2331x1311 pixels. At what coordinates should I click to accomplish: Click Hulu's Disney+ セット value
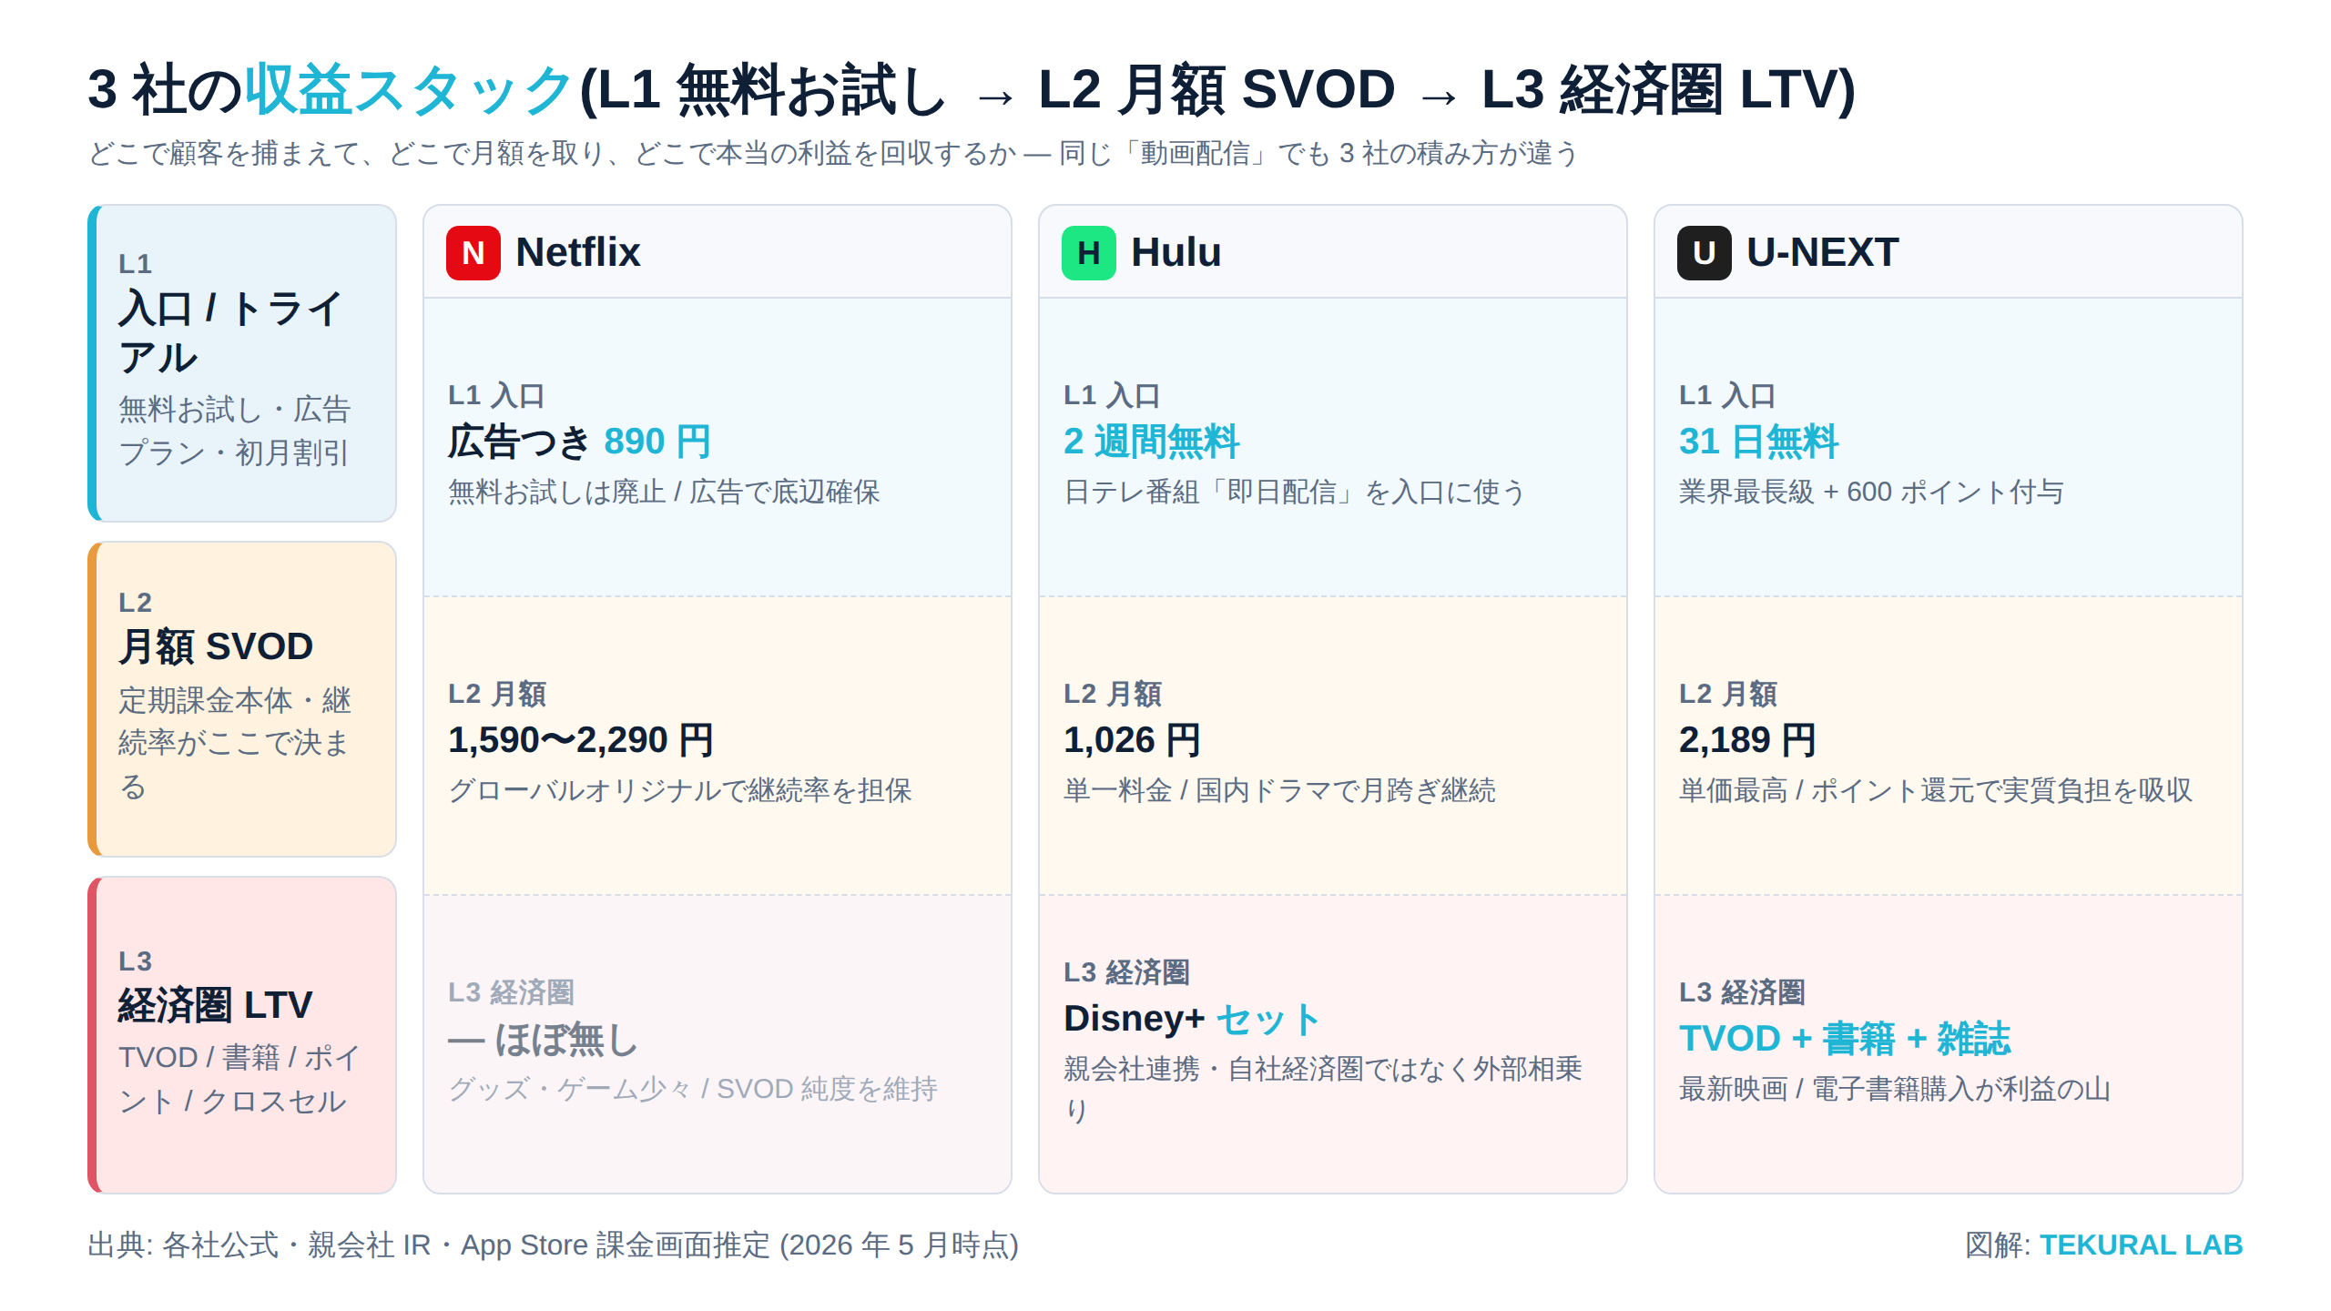pyautogui.click(x=1192, y=1019)
